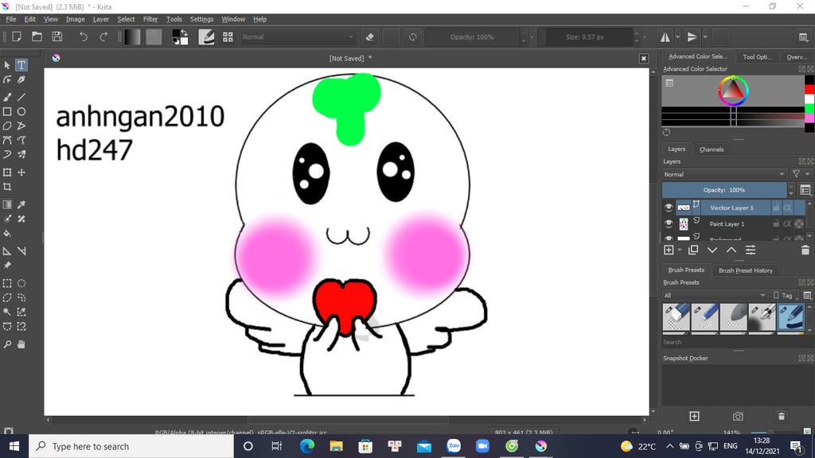Select the Transform tool

point(7,173)
